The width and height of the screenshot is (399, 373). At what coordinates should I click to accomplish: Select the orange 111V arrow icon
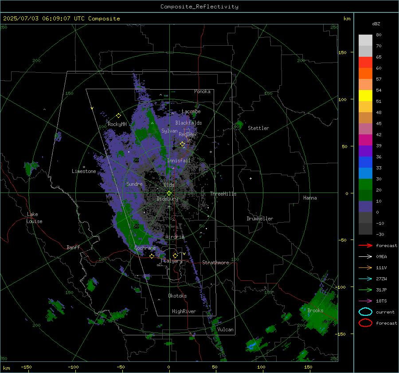[x=365, y=267]
